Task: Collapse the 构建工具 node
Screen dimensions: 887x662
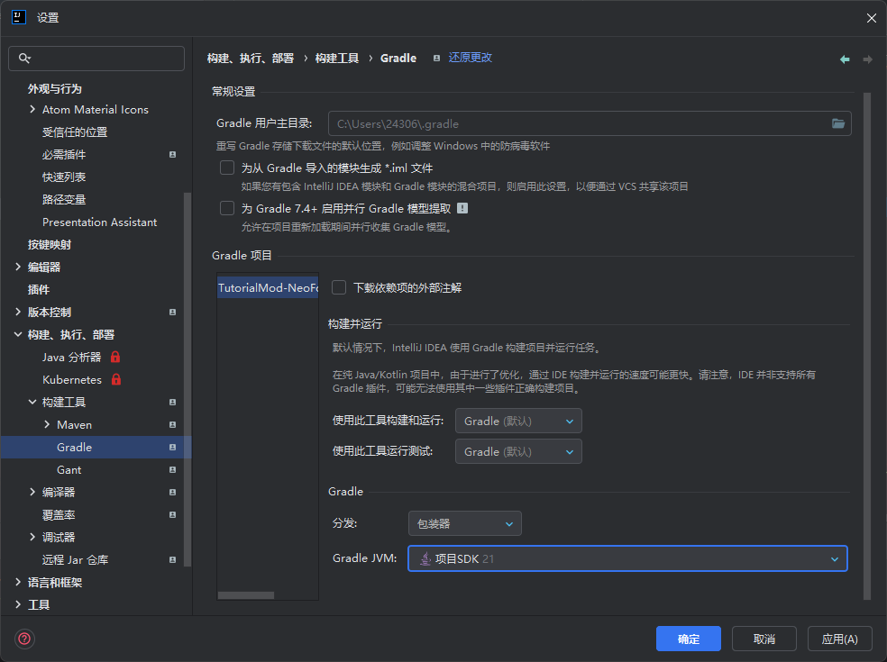Action: (32, 402)
